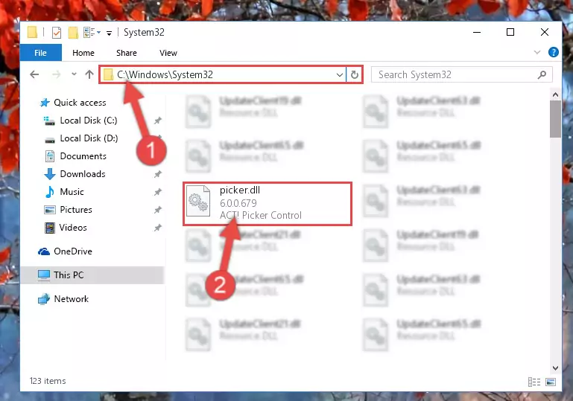Image resolution: width=573 pixels, height=401 pixels.
Task: Open Customize Quick Access Toolbar dropdown arrow
Action: click(109, 33)
